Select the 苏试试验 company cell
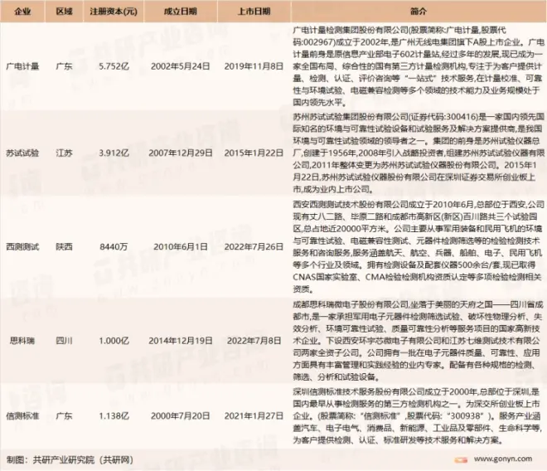The height and width of the screenshot is (471, 547). (x=22, y=153)
